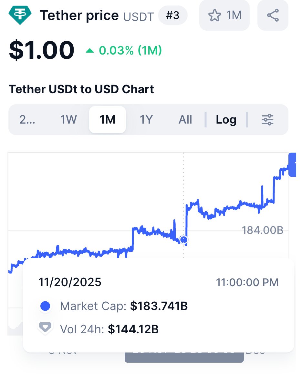Viewport: 301px width, 382px height.
Task: Click the highlighted data point on chart
Action: (x=184, y=240)
